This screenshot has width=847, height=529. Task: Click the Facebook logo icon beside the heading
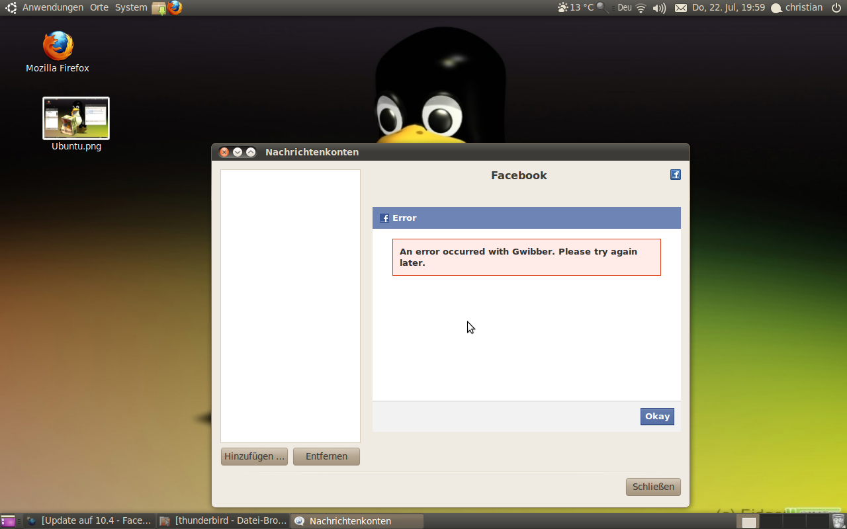(675, 175)
